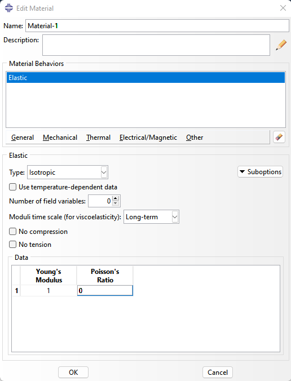
Task: Decrease number of field variables stepper
Action: (x=116, y=203)
